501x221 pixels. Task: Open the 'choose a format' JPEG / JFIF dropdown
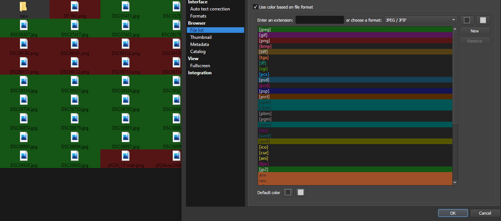coord(421,20)
